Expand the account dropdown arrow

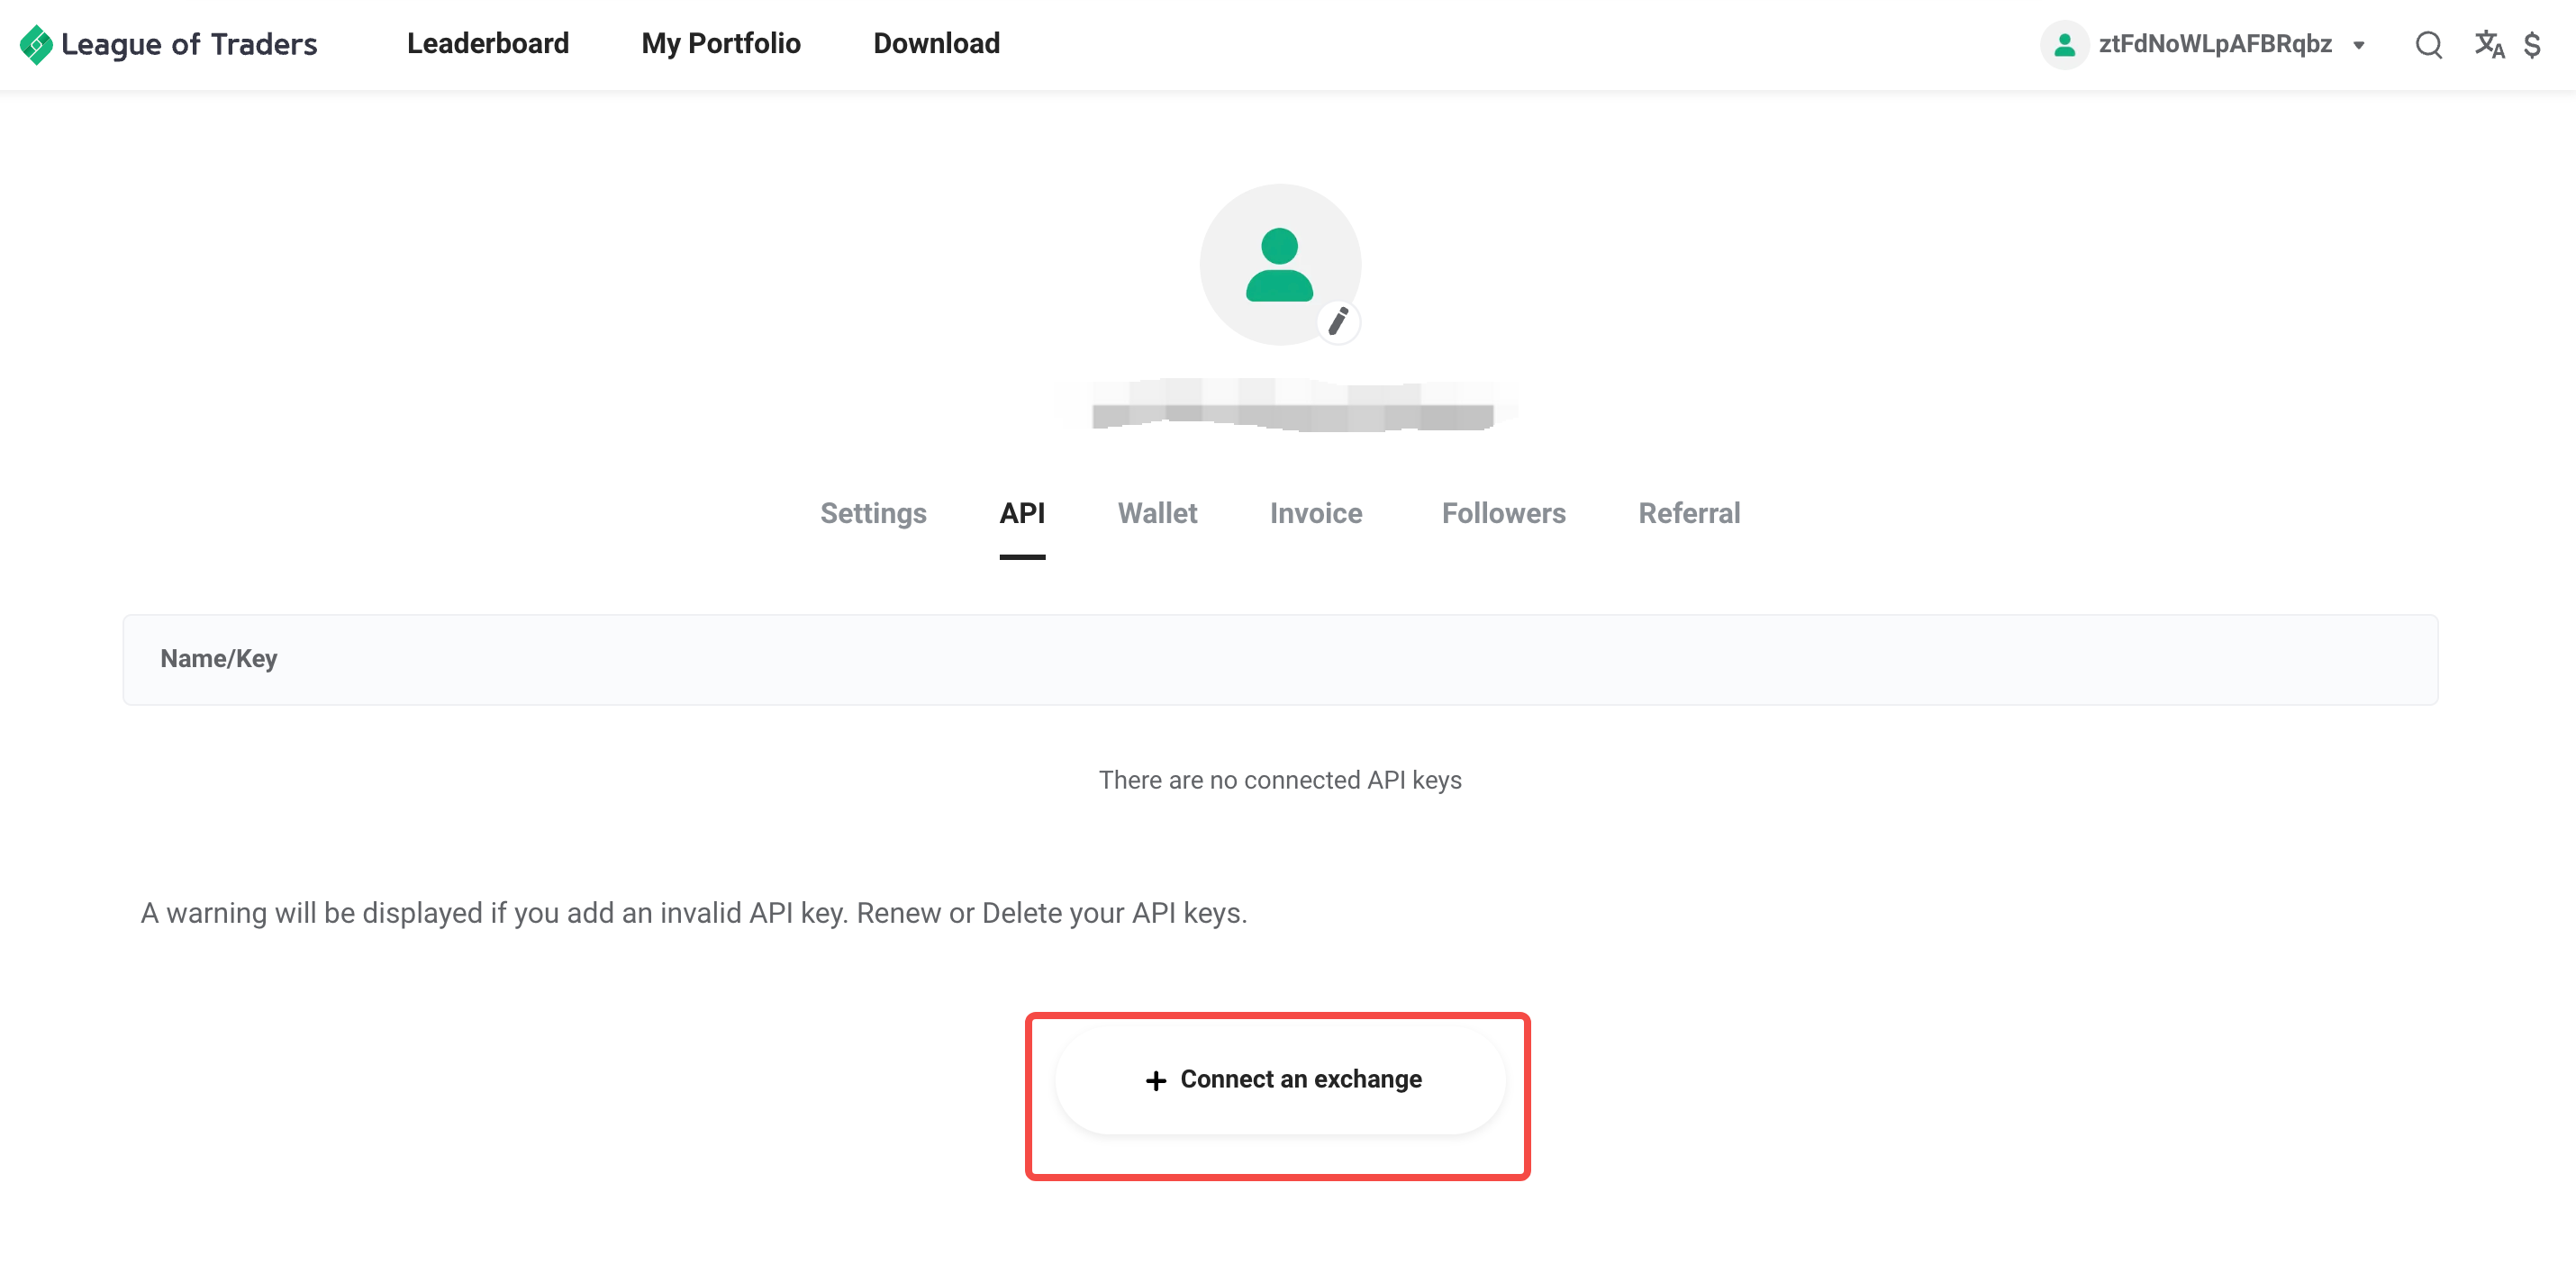2358,45
